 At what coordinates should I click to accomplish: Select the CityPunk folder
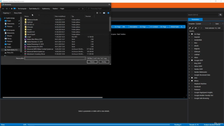click(30, 22)
